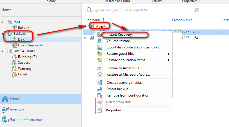The height and width of the screenshot is (127, 229).
Task: Choose Volume restore menu entry
Action: coord(119,41)
